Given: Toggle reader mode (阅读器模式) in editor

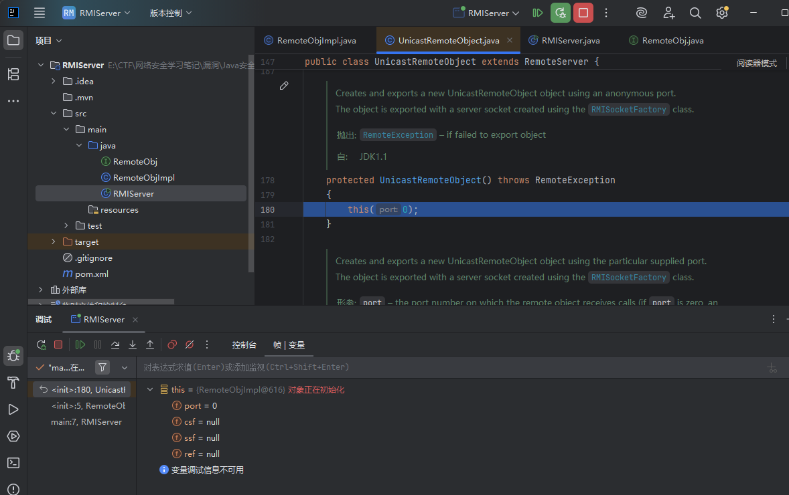Looking at the screenshot, I should pos(757,64).
